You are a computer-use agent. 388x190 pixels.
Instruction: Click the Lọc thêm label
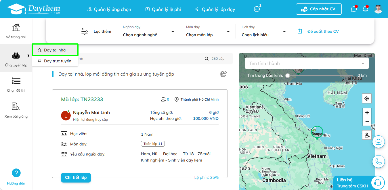click(102, 31)
